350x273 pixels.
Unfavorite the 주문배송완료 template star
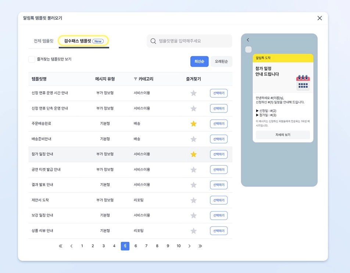click(x=194, y=124)
